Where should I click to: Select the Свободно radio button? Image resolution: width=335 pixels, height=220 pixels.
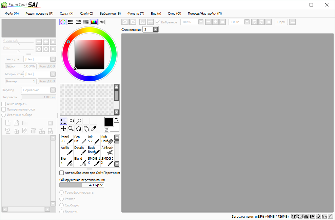pyautogui.click(x=61, y=205)
